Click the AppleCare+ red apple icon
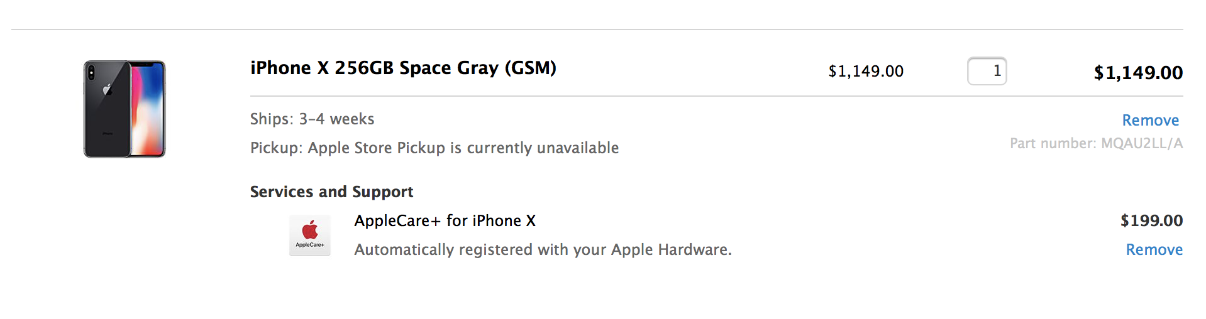Image resolution: width=1206 pixels, height=319 pixels. click(x=310, y=229)
